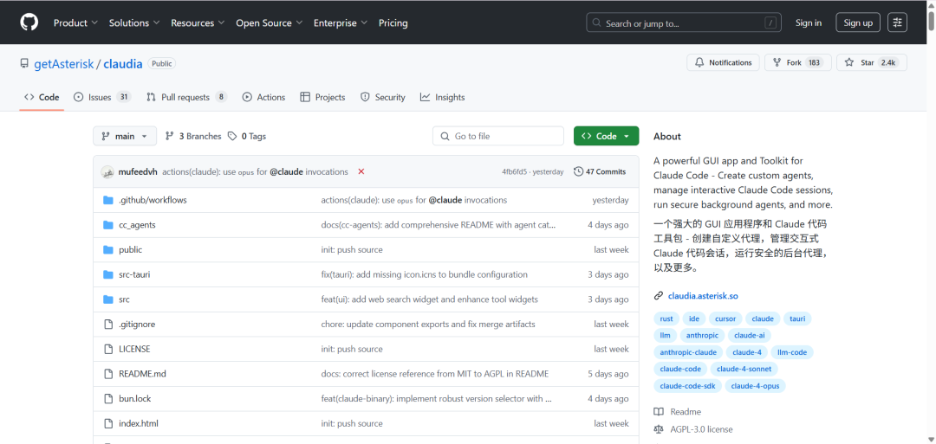Switch to the Security tab

point(383,97)
